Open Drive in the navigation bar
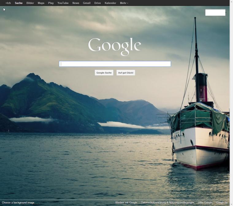 coord(97,3)
